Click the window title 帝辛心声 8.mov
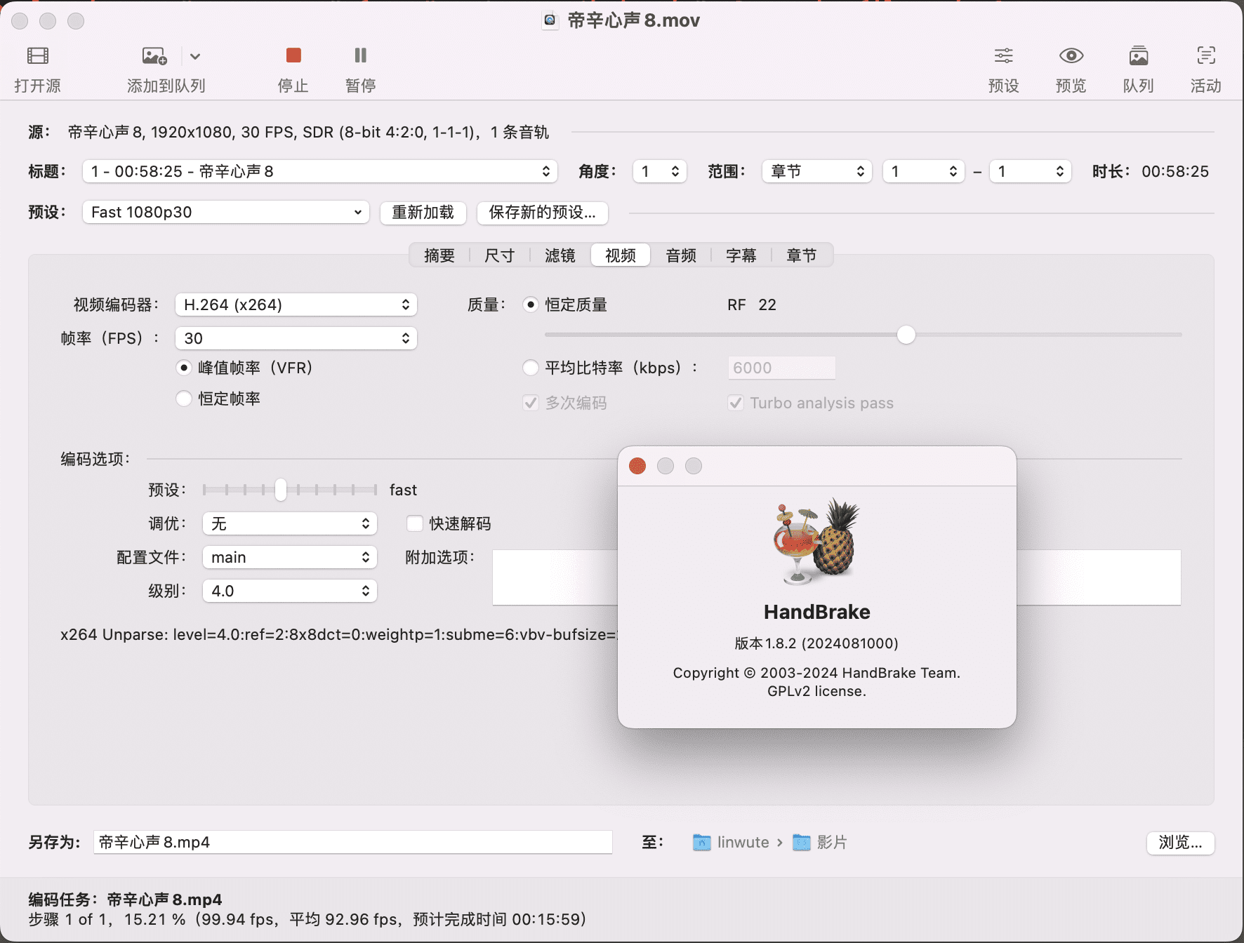This screenshot has width=1244, height=943. pyautogui.click(x=633, y=20)
